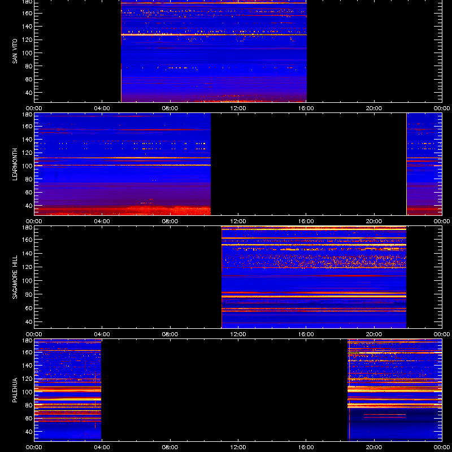Click the SAGAMORE HILL station label

(15, 277)
